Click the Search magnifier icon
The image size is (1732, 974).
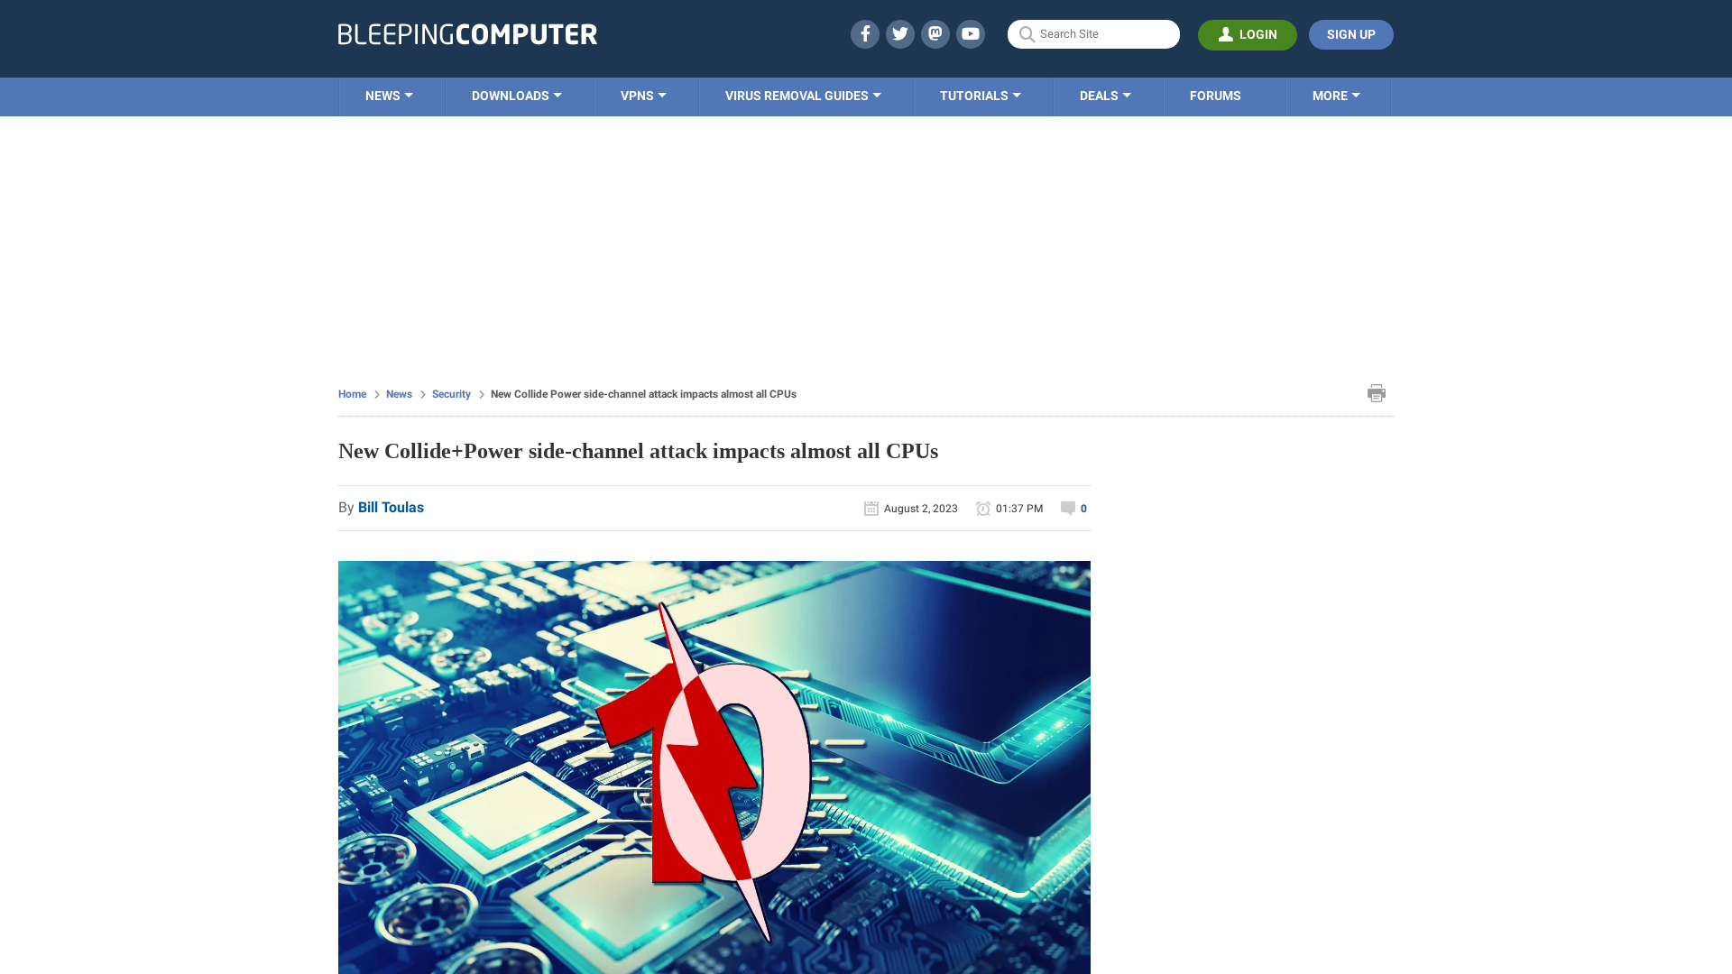coord(1027,33)
